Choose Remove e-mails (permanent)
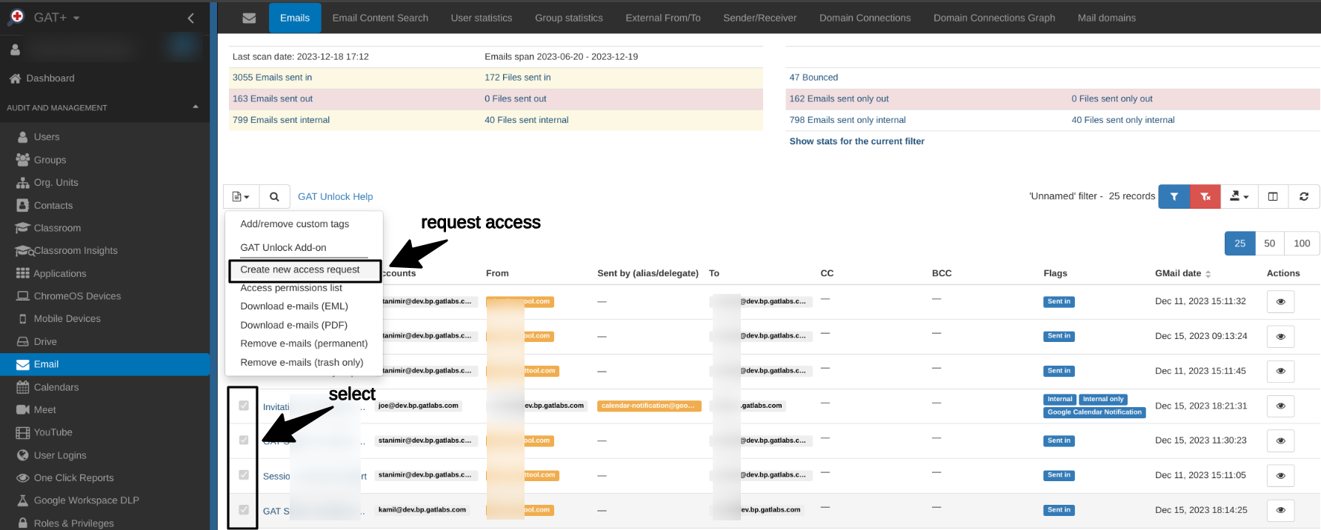Screen dimensions: 1321x530 (x=304, y=343)
